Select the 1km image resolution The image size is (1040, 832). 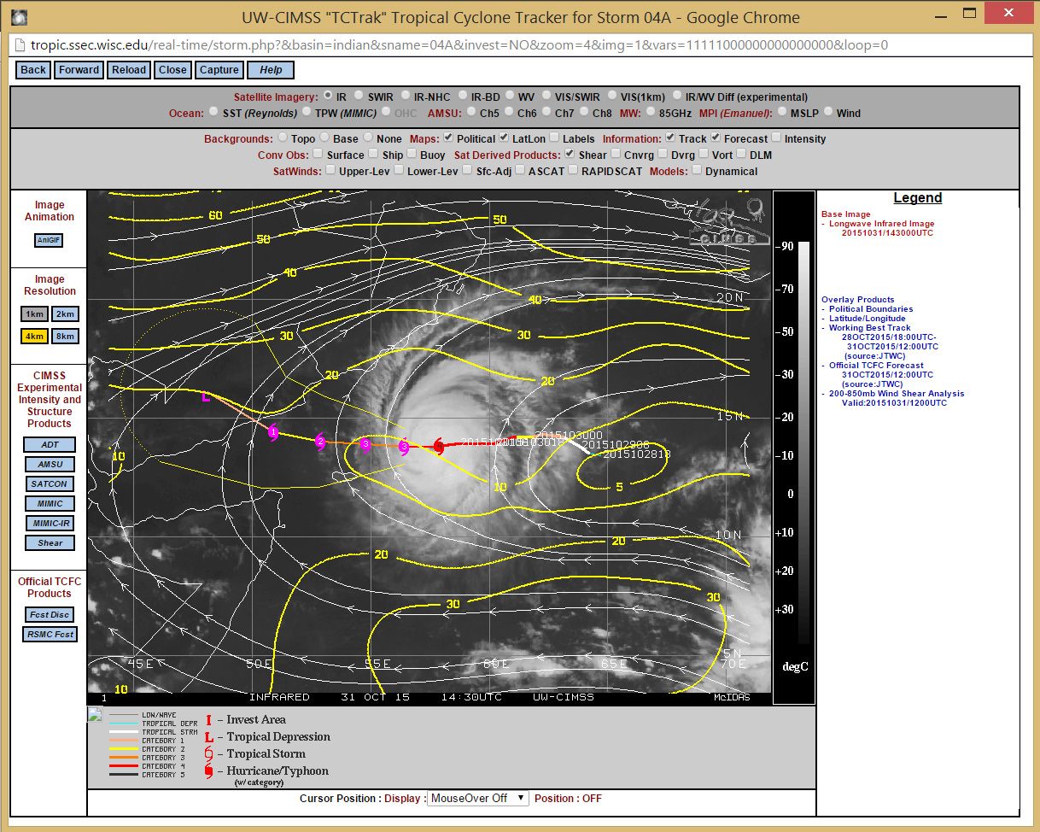click(35, 314)
